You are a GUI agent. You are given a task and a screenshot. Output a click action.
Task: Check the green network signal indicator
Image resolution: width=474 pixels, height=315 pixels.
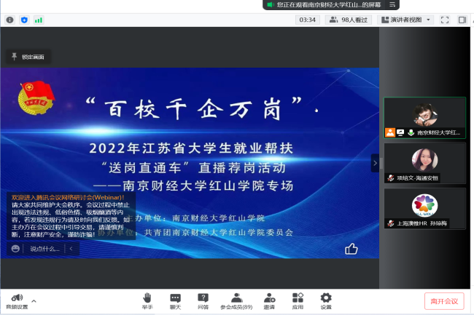[x=38, y=20]
